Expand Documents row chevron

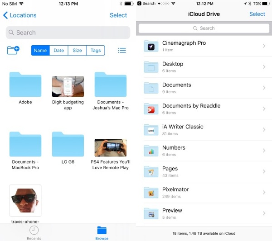coord(264,88)
